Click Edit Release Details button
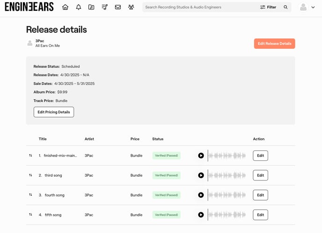 [274, 44]
